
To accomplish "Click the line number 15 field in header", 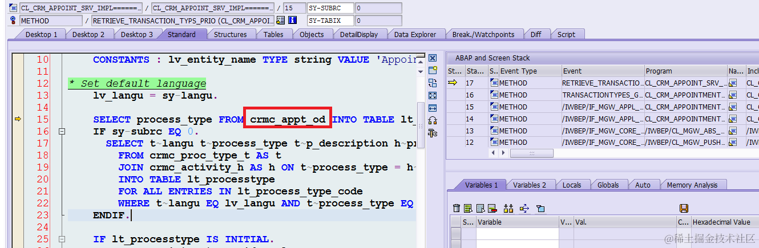I will [x=294, y=9].
